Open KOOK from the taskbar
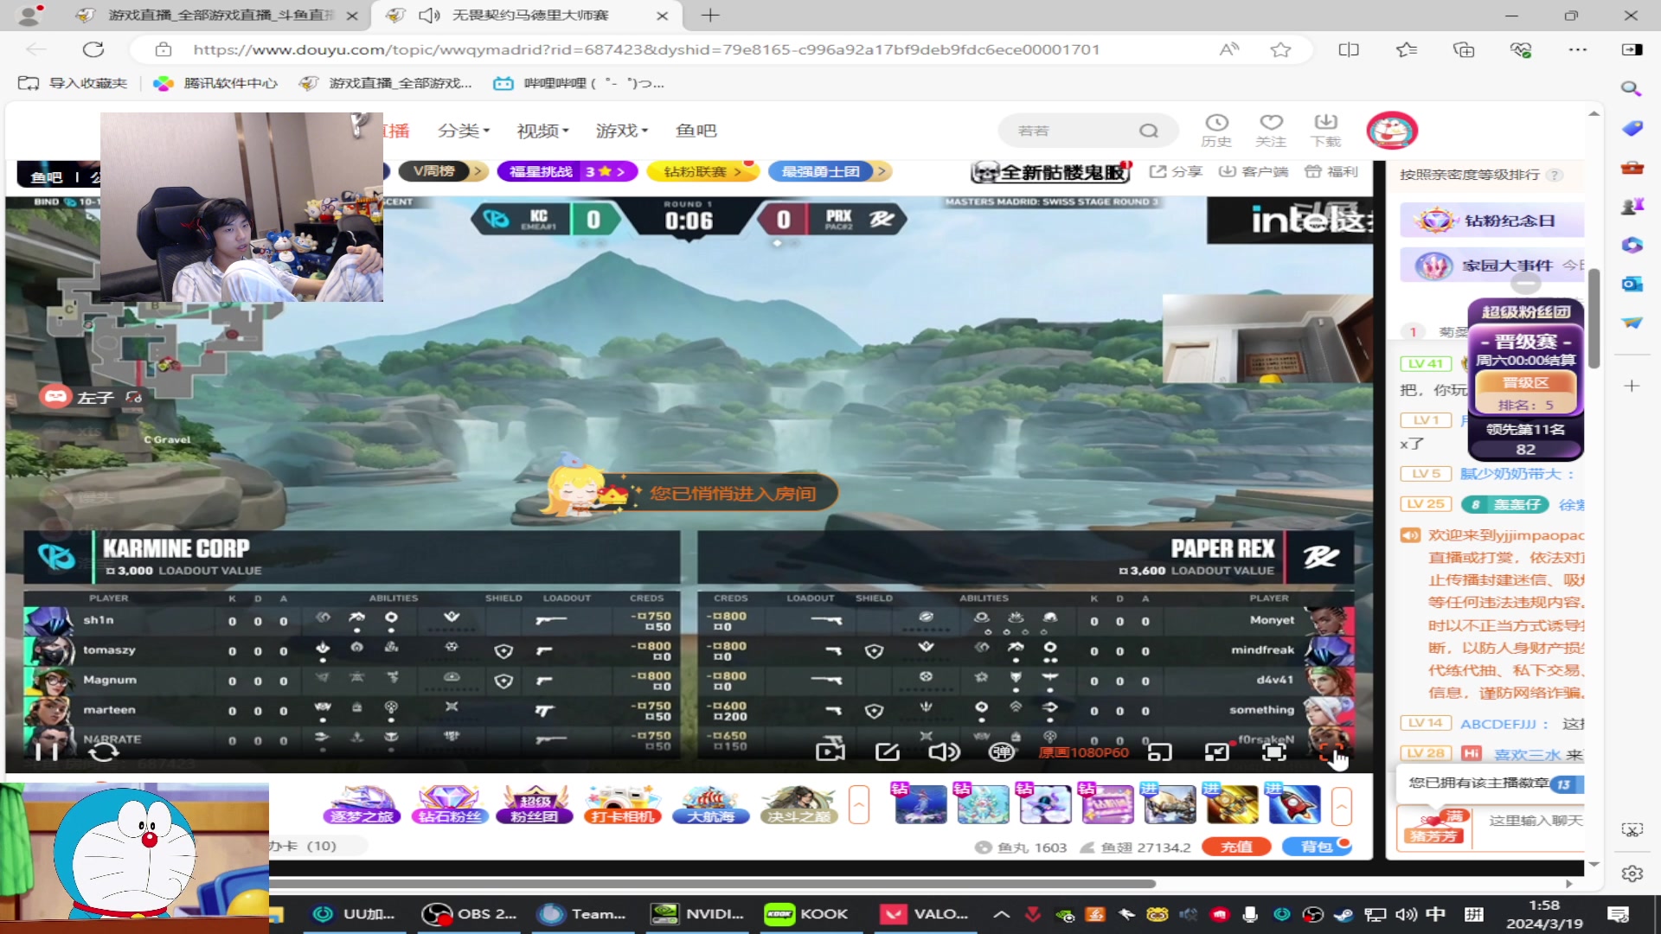 807,914
